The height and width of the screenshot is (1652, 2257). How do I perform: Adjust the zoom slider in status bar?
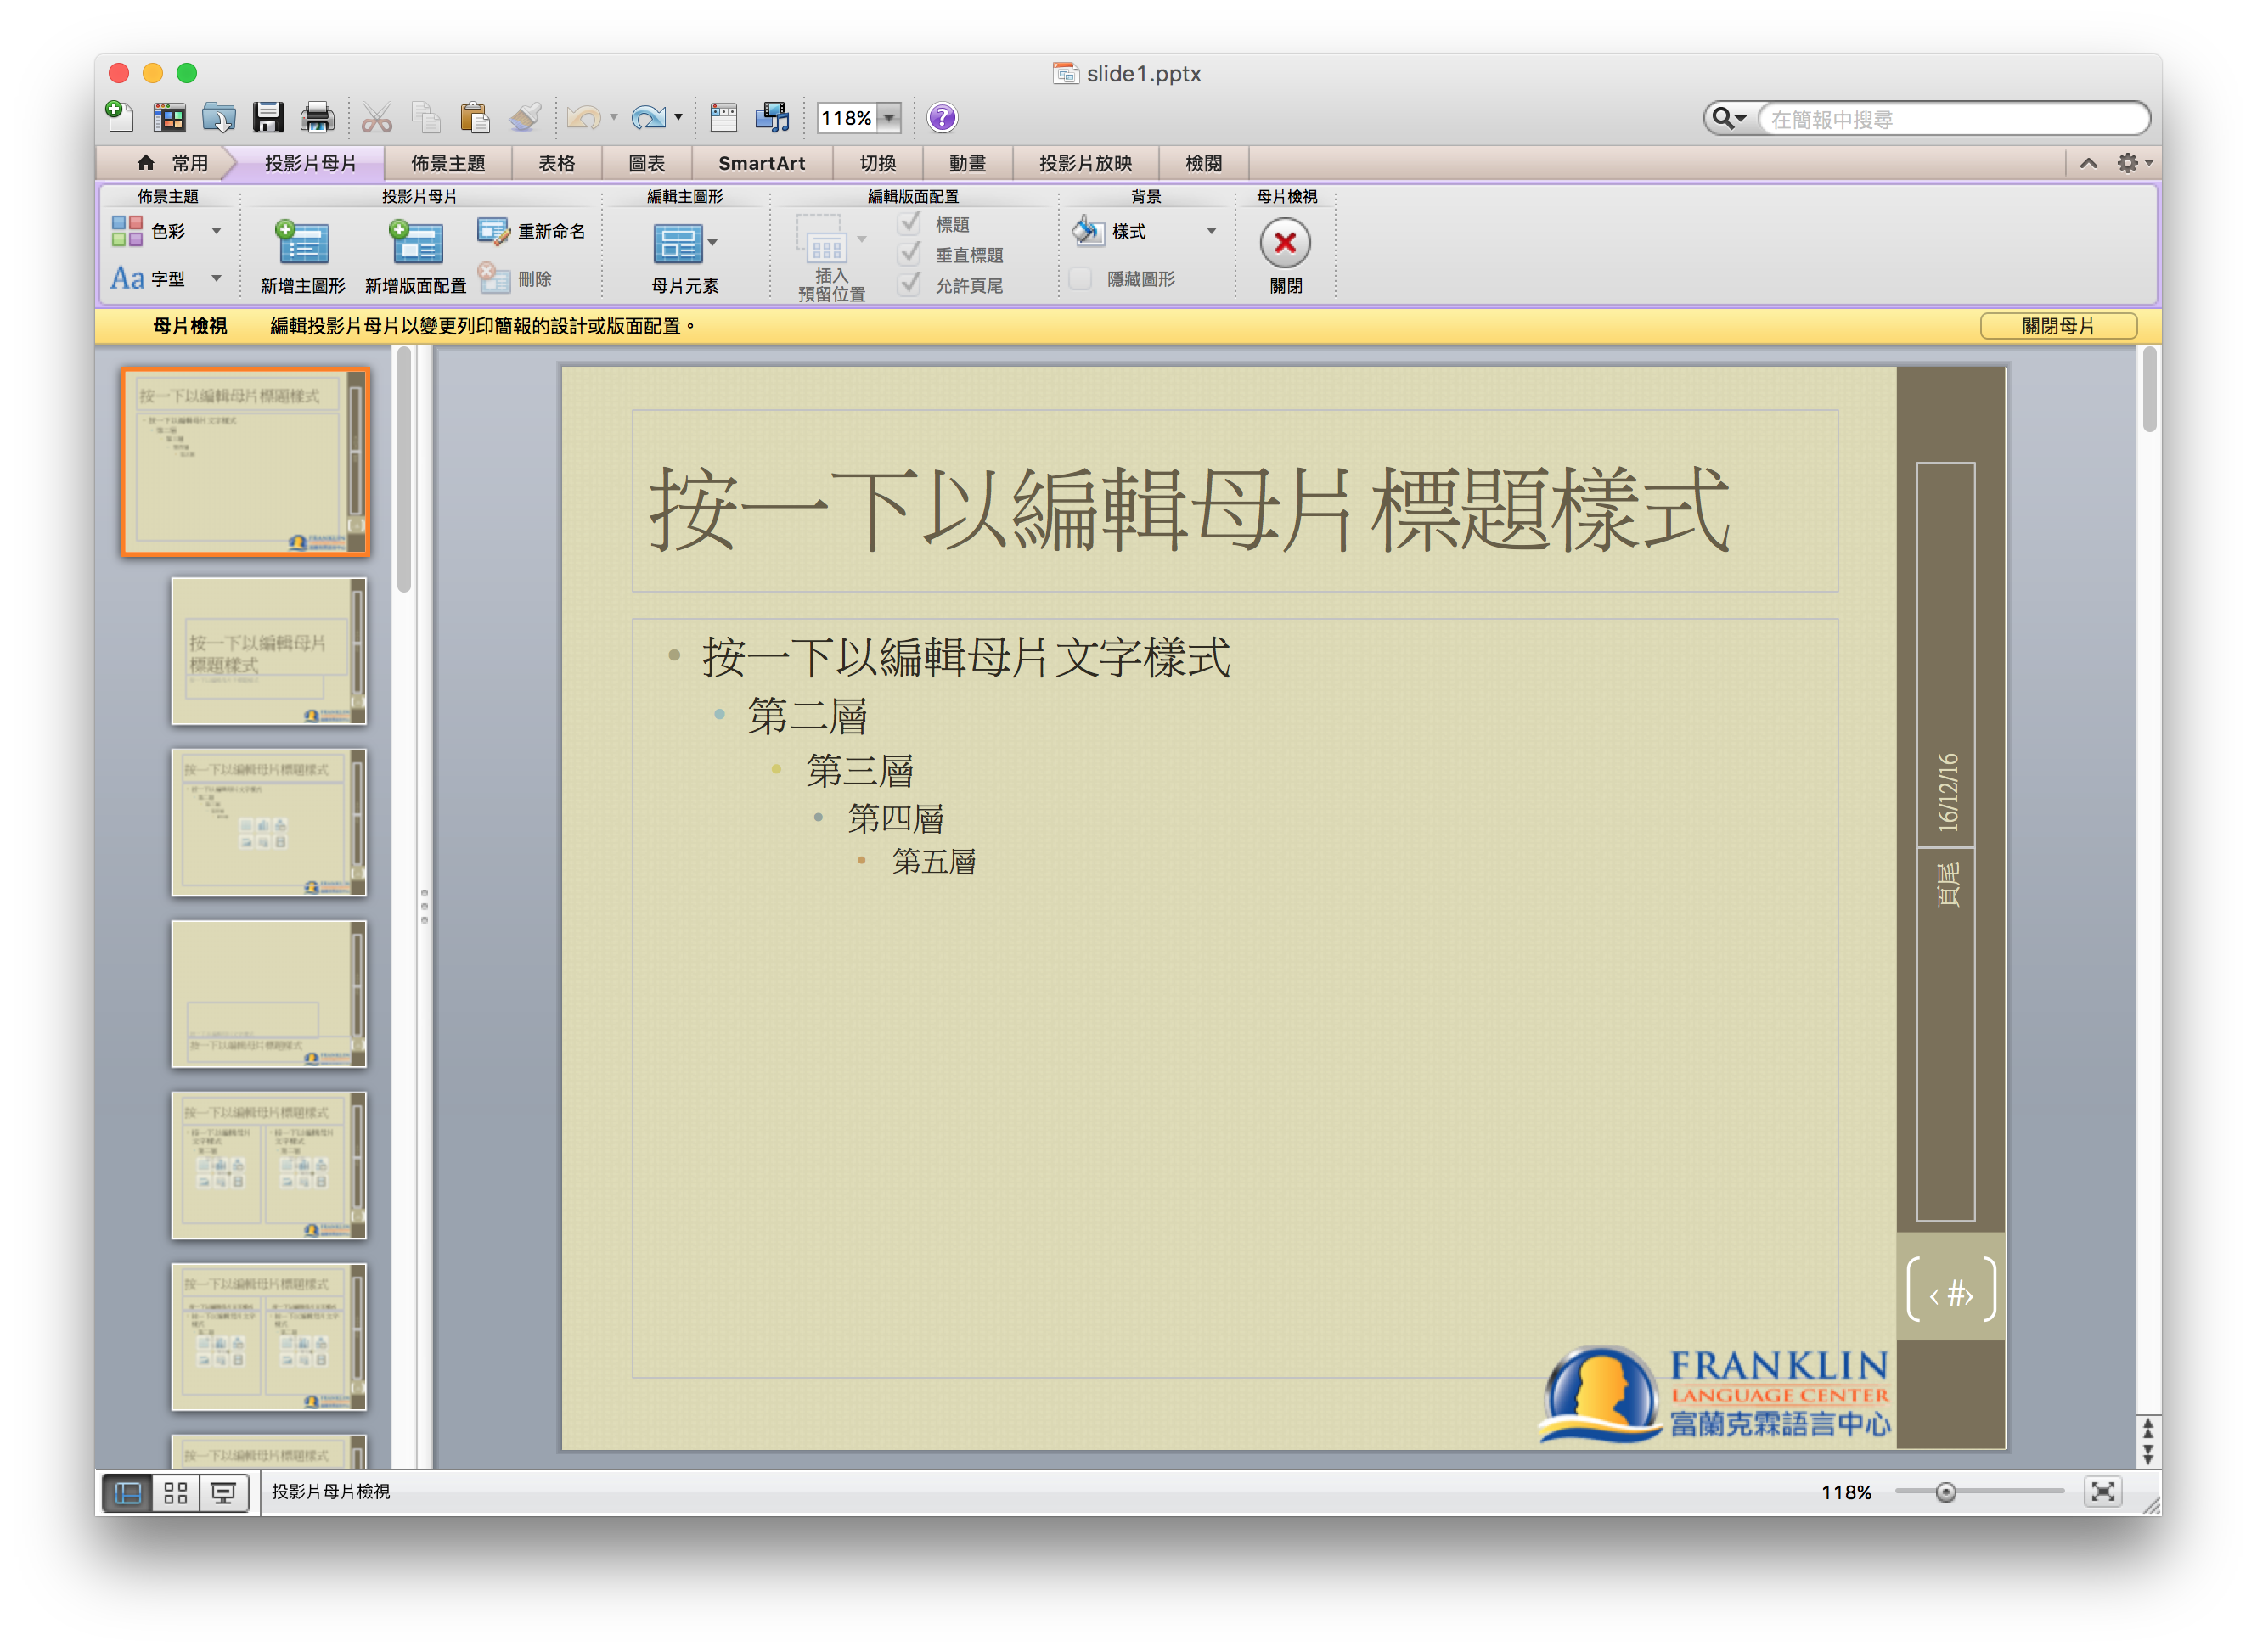click(x=1946, y=1493)
